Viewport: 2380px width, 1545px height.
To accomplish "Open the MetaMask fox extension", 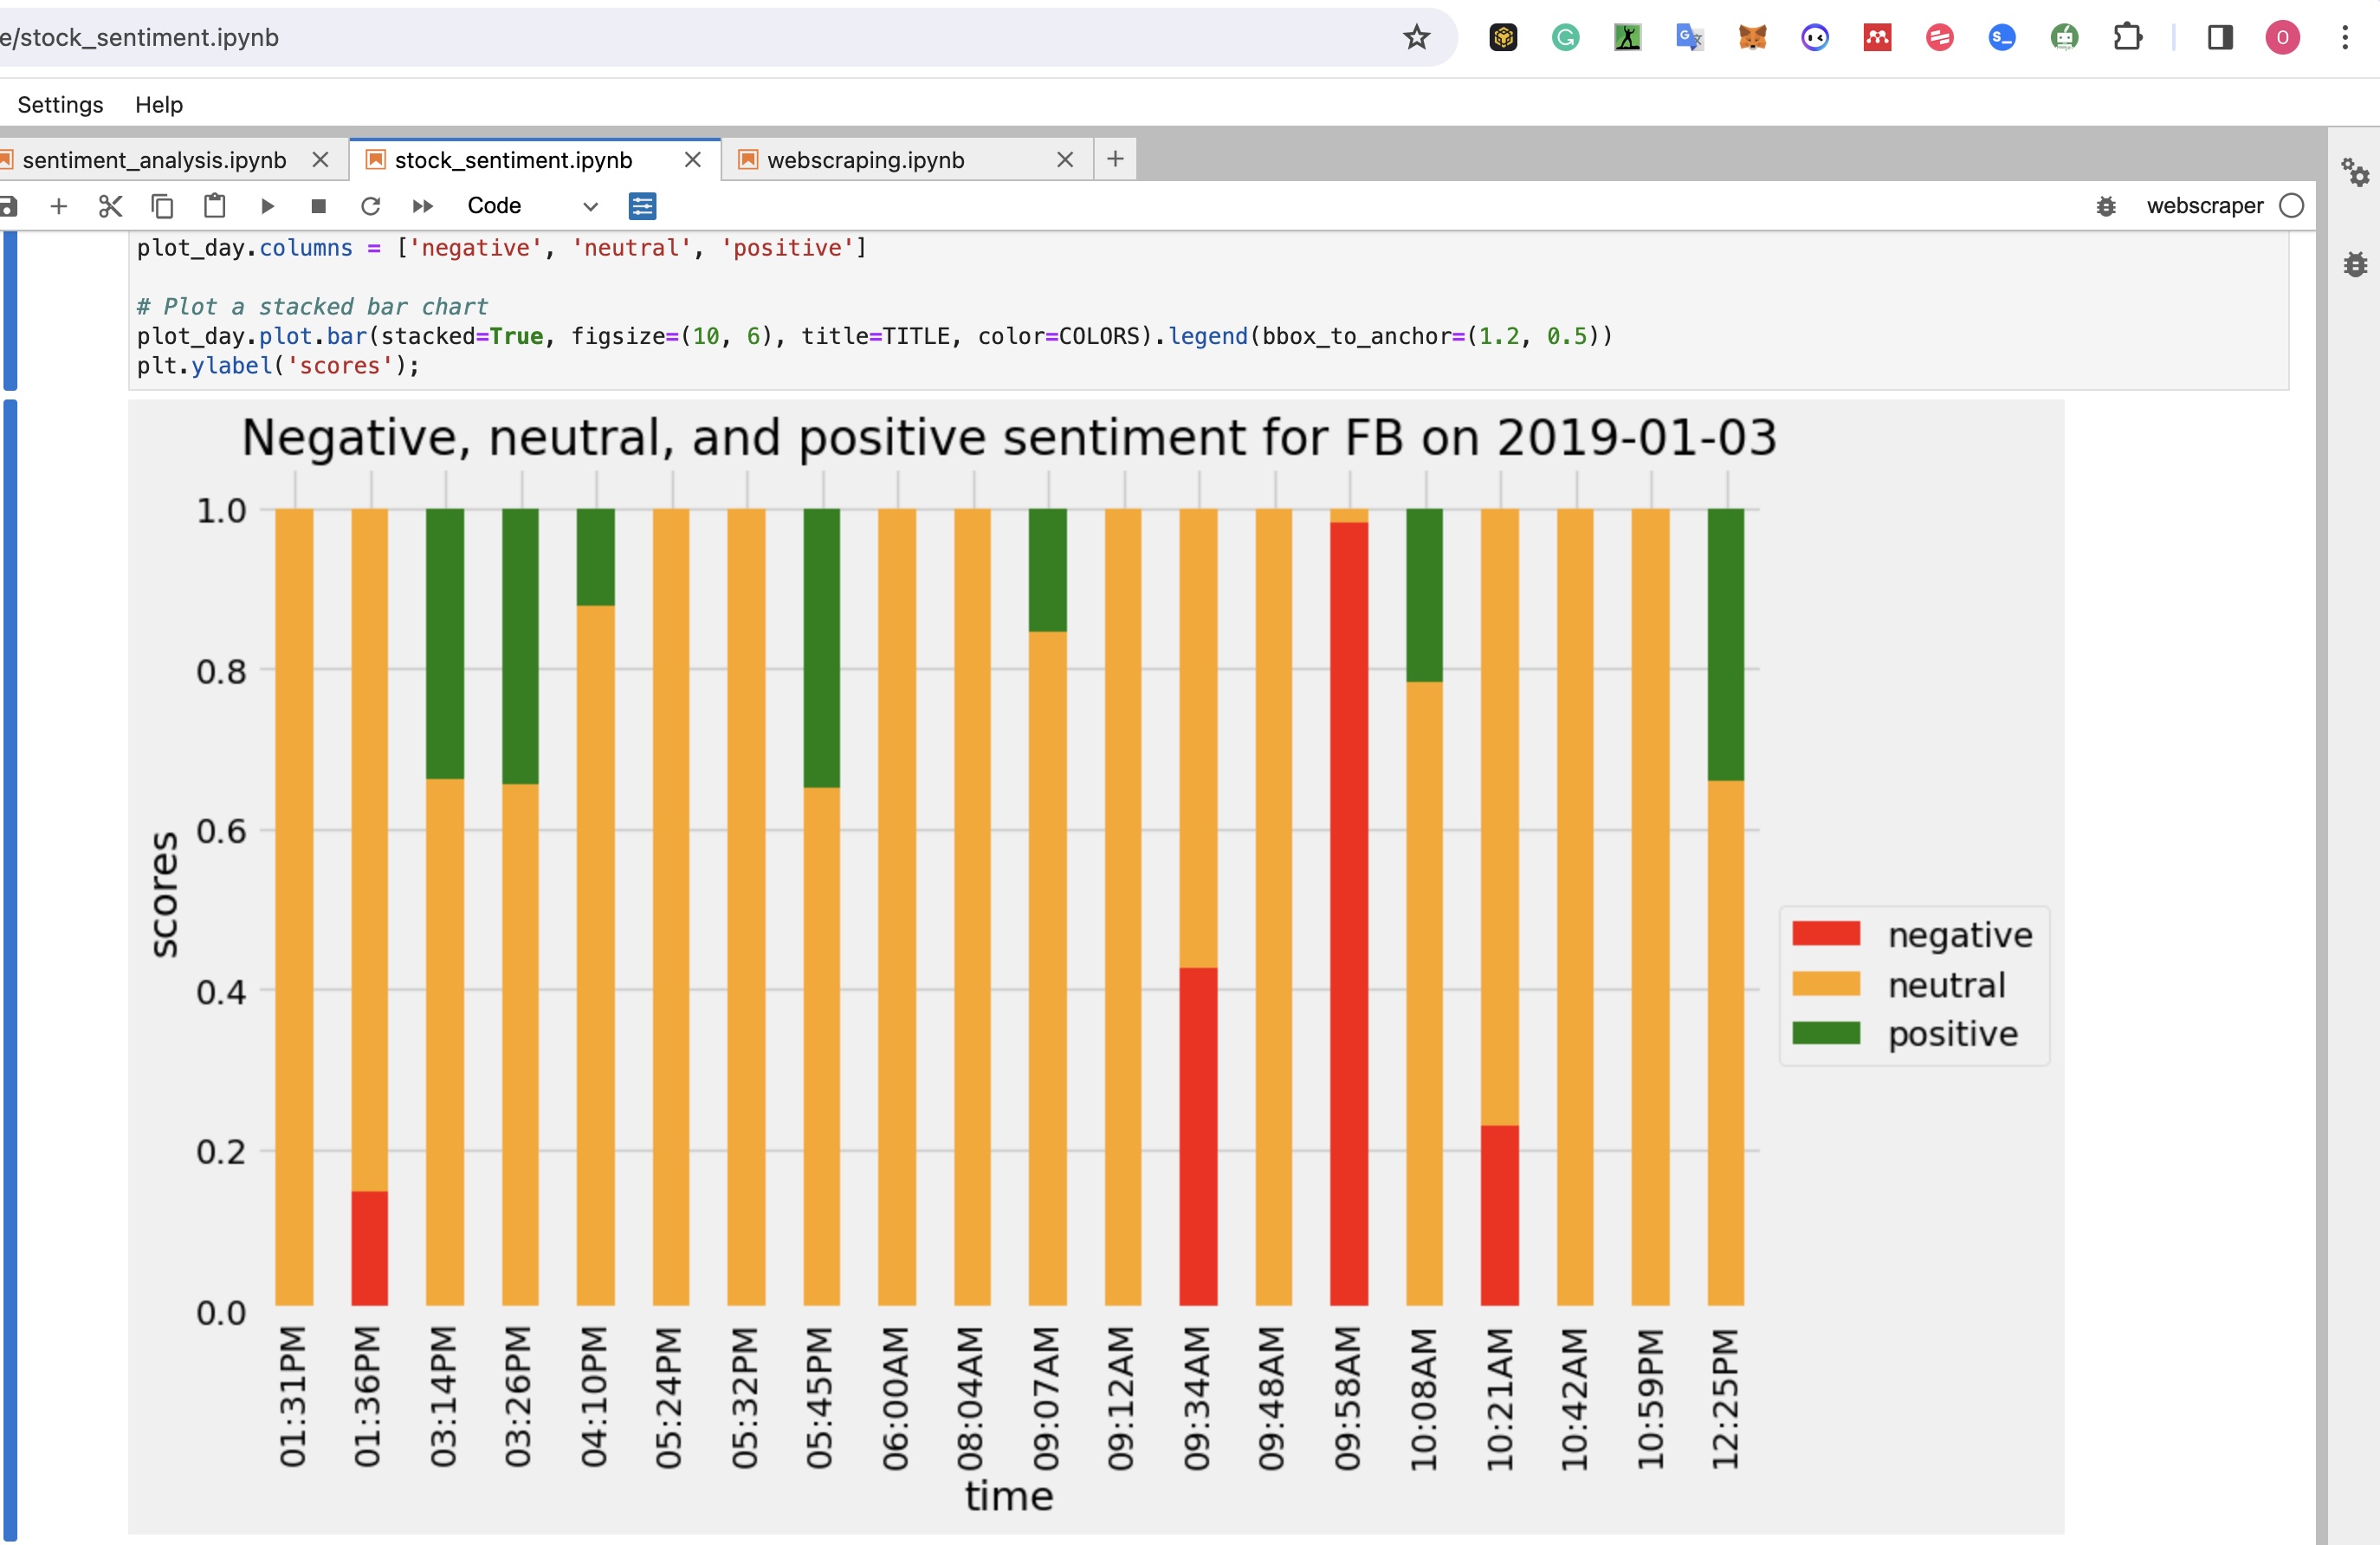I will pos(1752,38).
